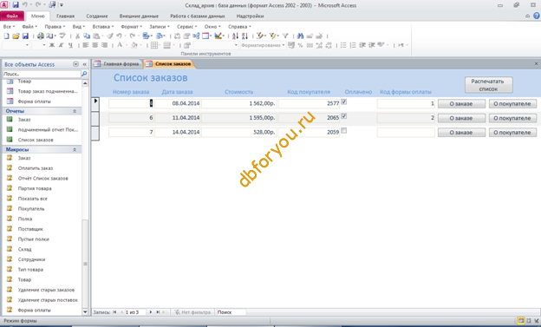This screenshot has height=327, width=541.
Task: Click the Sort descending icon
Action: pos(244,36)
